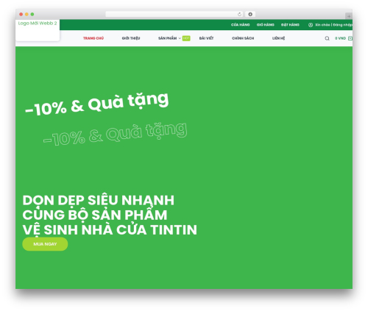Open the Chính sách menu item
The image size is (368, 311).
[243, 38]
